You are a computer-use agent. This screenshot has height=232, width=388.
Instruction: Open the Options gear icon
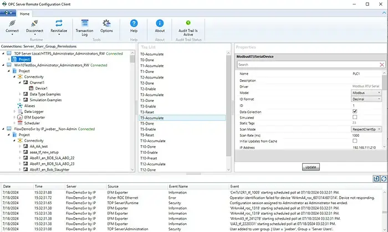[x=106, y=23]
